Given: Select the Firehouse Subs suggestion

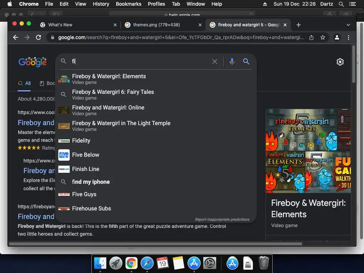Looking at the screenshot, I should (x=156, y=208).
